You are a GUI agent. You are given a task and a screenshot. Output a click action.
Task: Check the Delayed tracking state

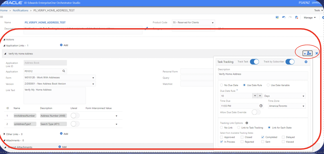(283, 137)
